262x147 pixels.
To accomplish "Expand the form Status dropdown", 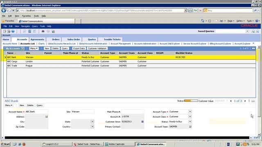I will 190,122.
